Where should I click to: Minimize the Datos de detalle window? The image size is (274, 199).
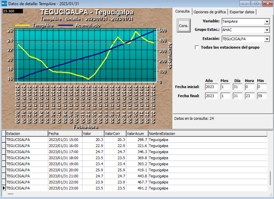245,4
